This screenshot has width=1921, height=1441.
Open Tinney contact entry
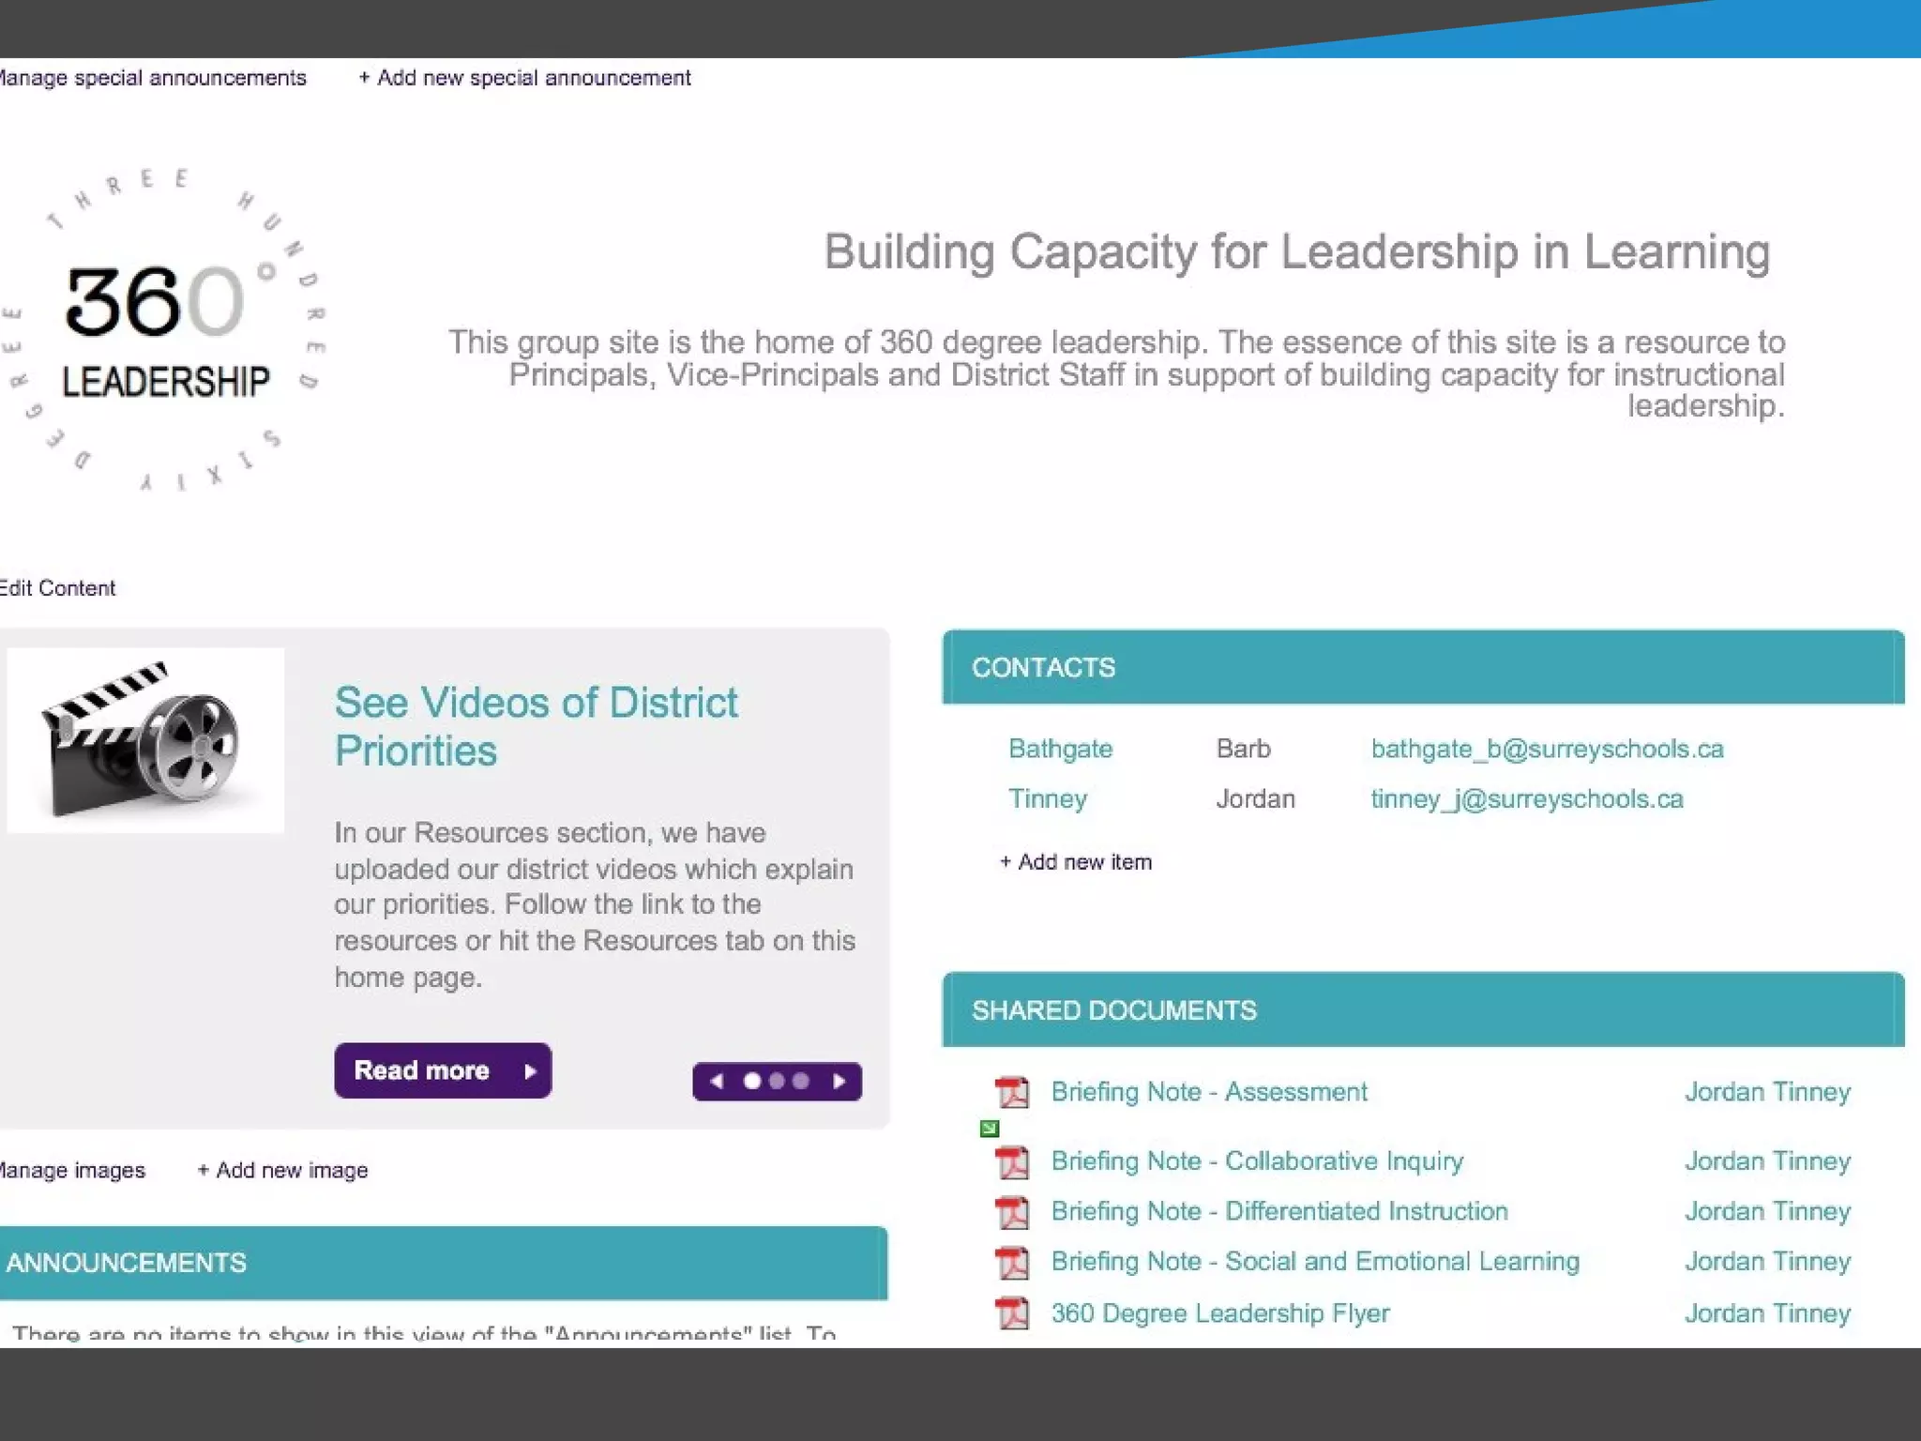(x=1047, y=798)
